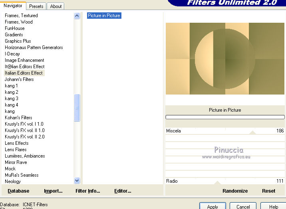This screenshot has width=286, height=209.
Task: Select Neology category
Action: click(13, 181)
